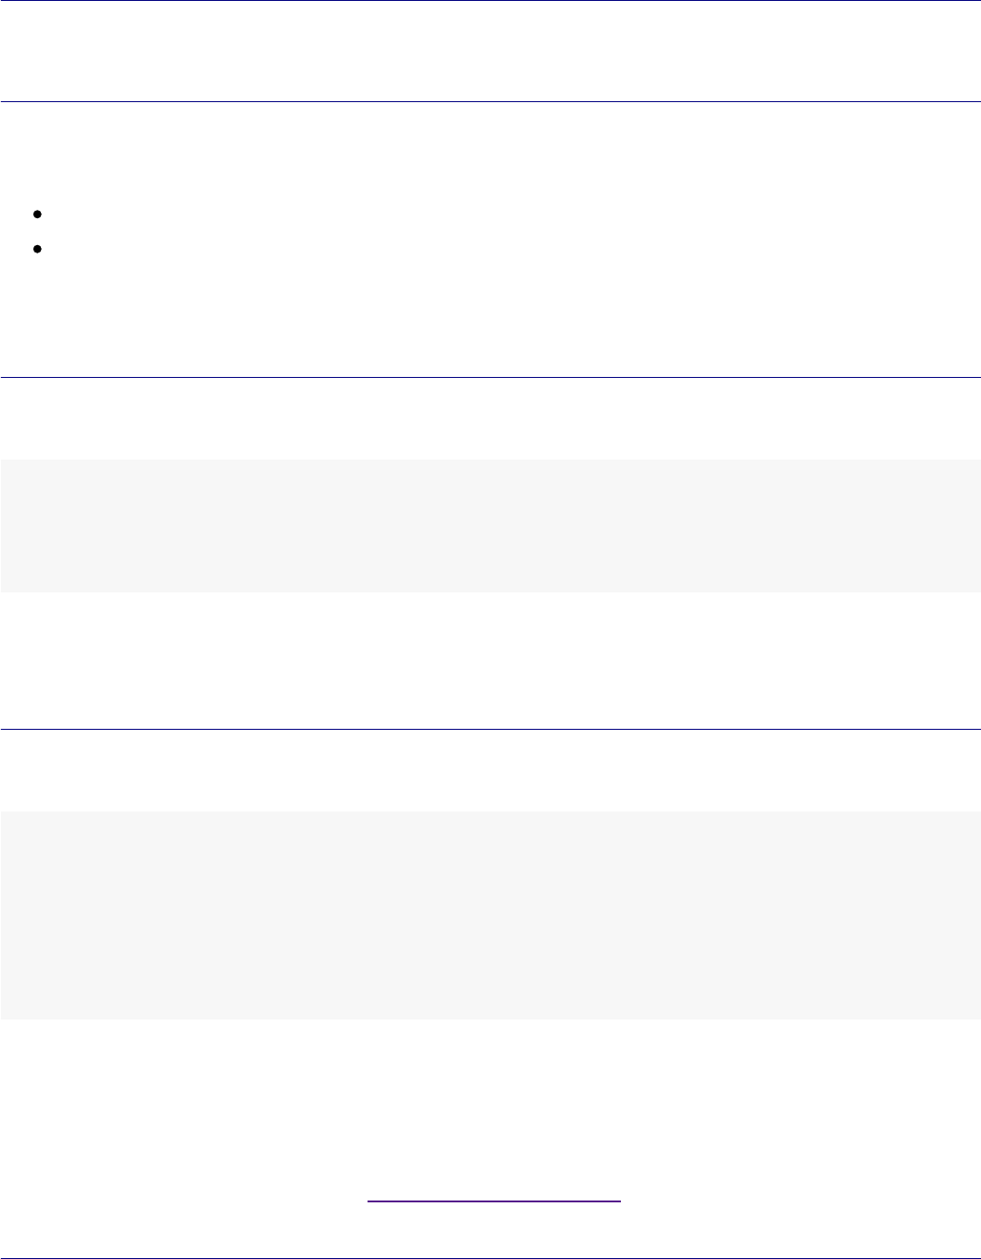Click the second bullet point marker

[38, 249]
